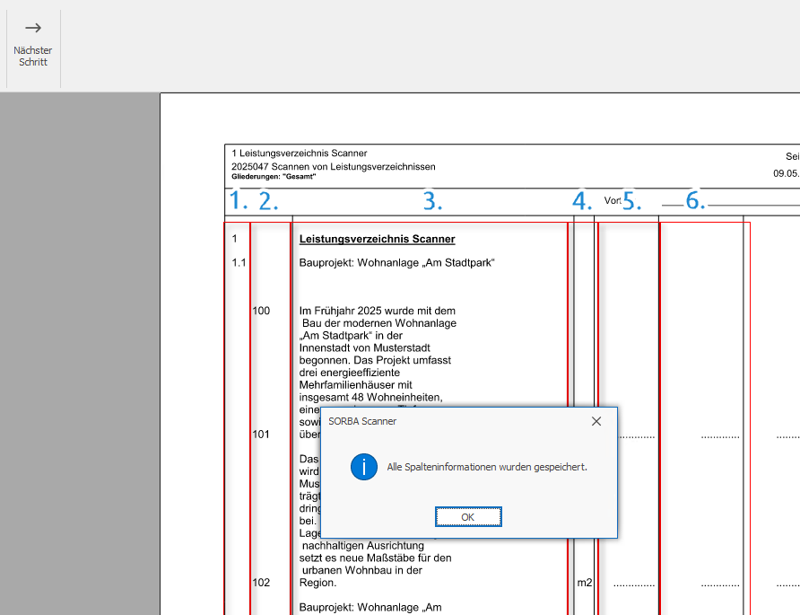Viewport: 800px width, 615px height.
Task: Confirm the SORBA Scanner message with OK
Action: coord(468,517)
